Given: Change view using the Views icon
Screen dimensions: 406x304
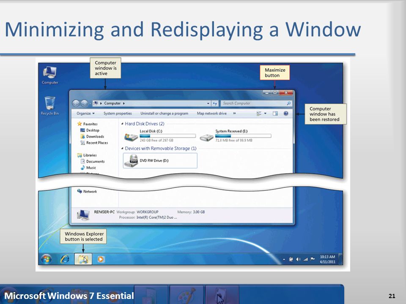Looking at the screenshot, I should 259,114.
